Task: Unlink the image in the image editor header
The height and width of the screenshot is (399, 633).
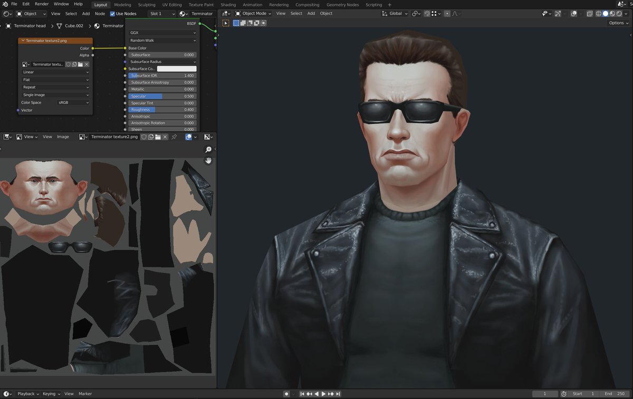Action: [x=165, y=137]
